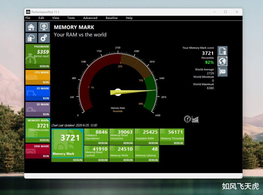Open the Help menu
263x195 pixels.
129,18
